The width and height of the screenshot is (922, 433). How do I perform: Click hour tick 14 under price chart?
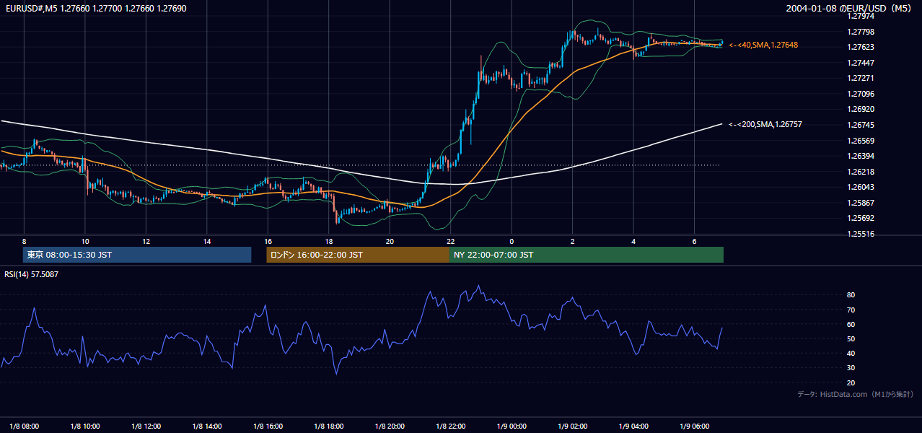click(207, 241)
